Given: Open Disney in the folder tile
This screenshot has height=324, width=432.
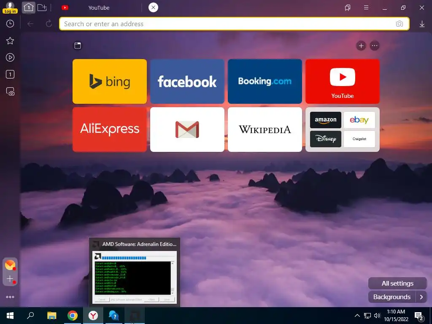Looking at the screenshot, I should 326,139.
